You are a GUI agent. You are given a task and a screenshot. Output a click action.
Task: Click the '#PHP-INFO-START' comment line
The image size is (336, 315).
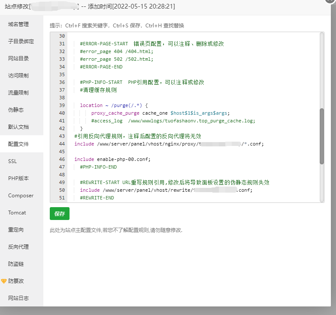coord(142,82)
